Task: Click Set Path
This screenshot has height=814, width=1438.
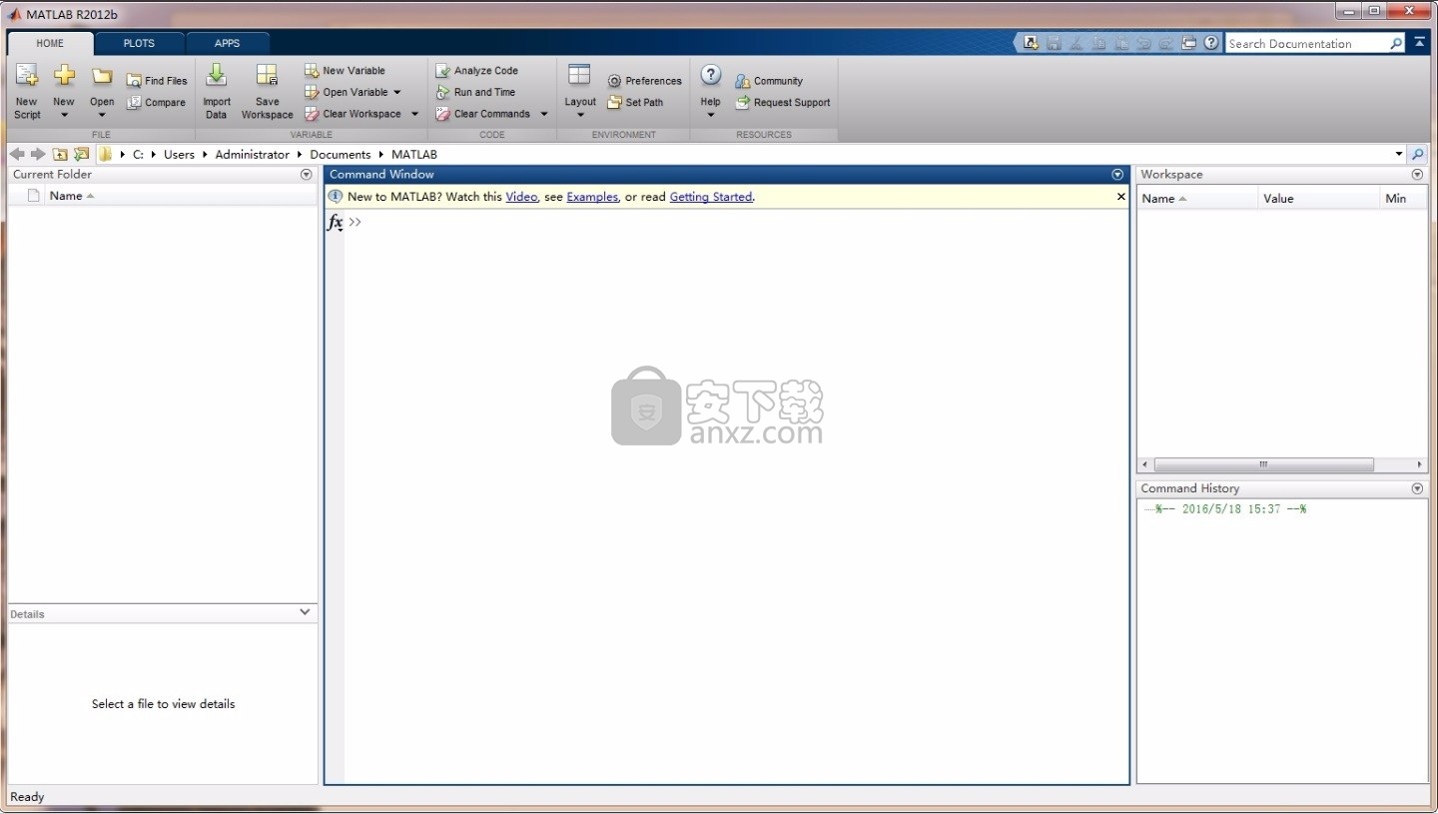Action: click(635, 102)
